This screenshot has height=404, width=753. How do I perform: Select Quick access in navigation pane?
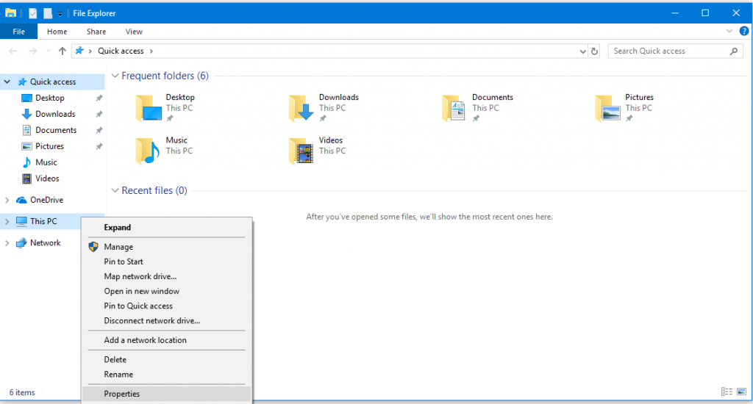click(x=53, y=82)
